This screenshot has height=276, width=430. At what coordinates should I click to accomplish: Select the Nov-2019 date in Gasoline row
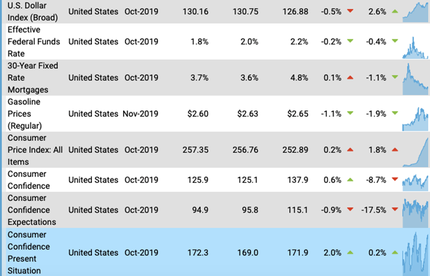tap(140, 114)
